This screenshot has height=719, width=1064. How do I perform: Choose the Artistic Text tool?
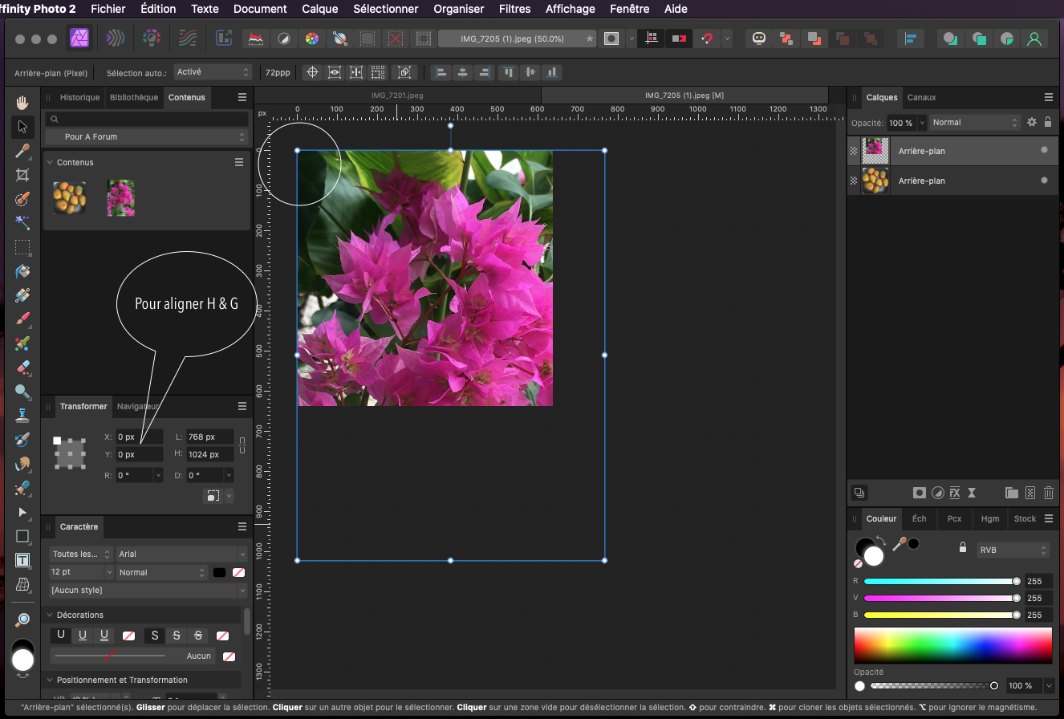(22, 560)
